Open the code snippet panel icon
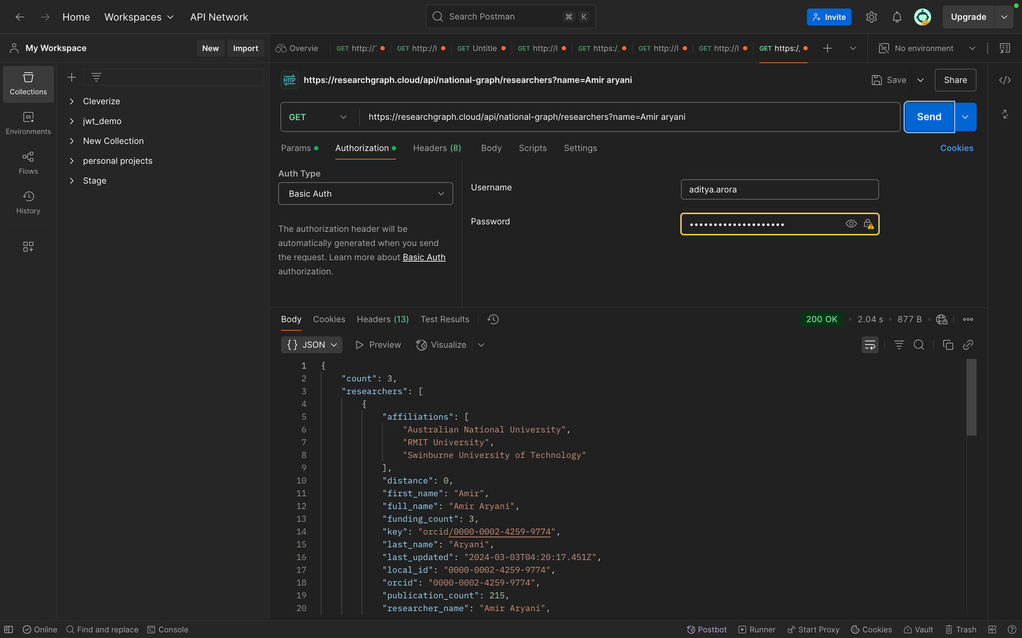The height and width of the screenshot is (638, 1022). point(1005,80)
